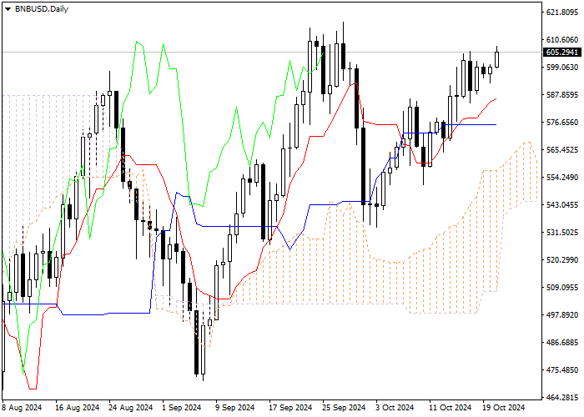Click the 11 Oct 2024 date label

tap(451, 408)
